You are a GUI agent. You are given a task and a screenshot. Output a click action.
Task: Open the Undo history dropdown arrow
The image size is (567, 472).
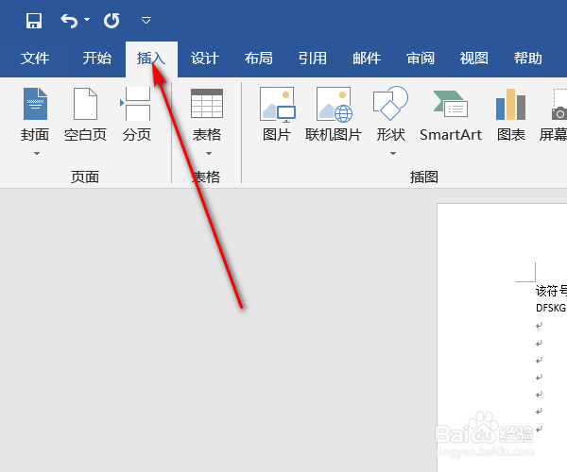pos(87,20)
